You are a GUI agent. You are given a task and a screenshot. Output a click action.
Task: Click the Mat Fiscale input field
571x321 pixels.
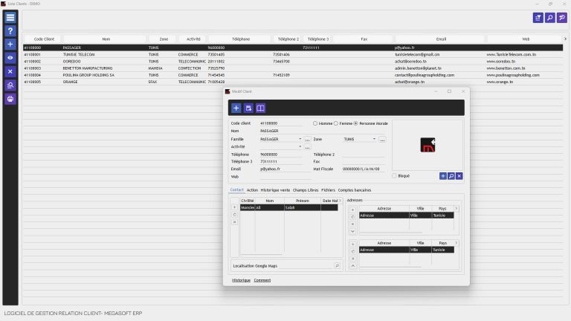[x=364, y=169]
